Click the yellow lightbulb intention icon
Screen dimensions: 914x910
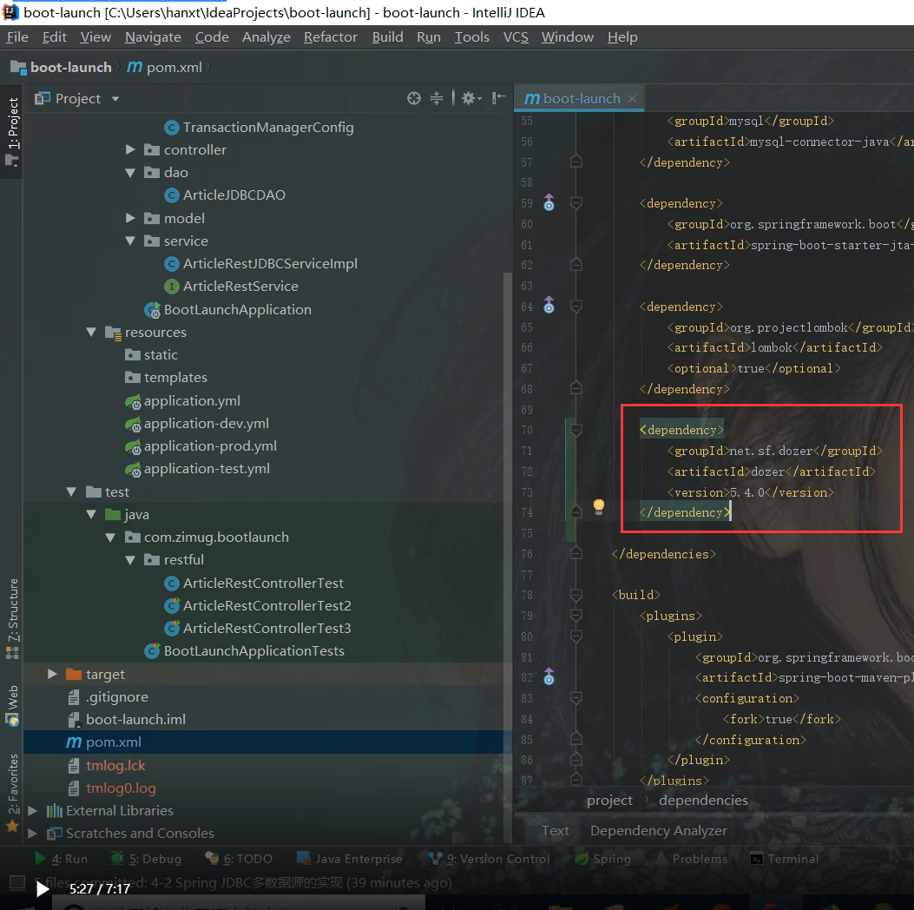coord(599,506)
